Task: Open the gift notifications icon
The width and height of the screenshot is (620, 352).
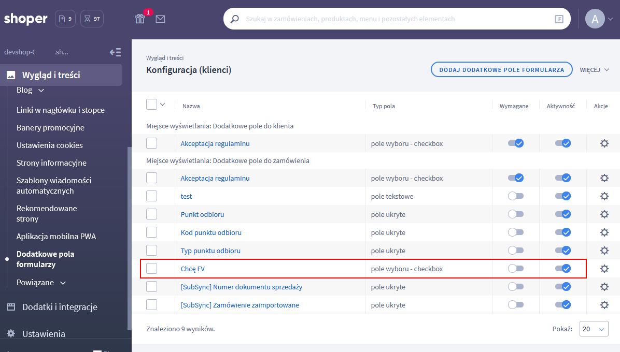Action: (140, 19)
